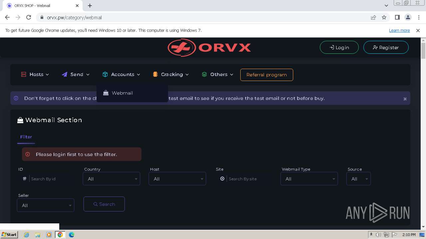Go back to the previous page

pos(7,17)
